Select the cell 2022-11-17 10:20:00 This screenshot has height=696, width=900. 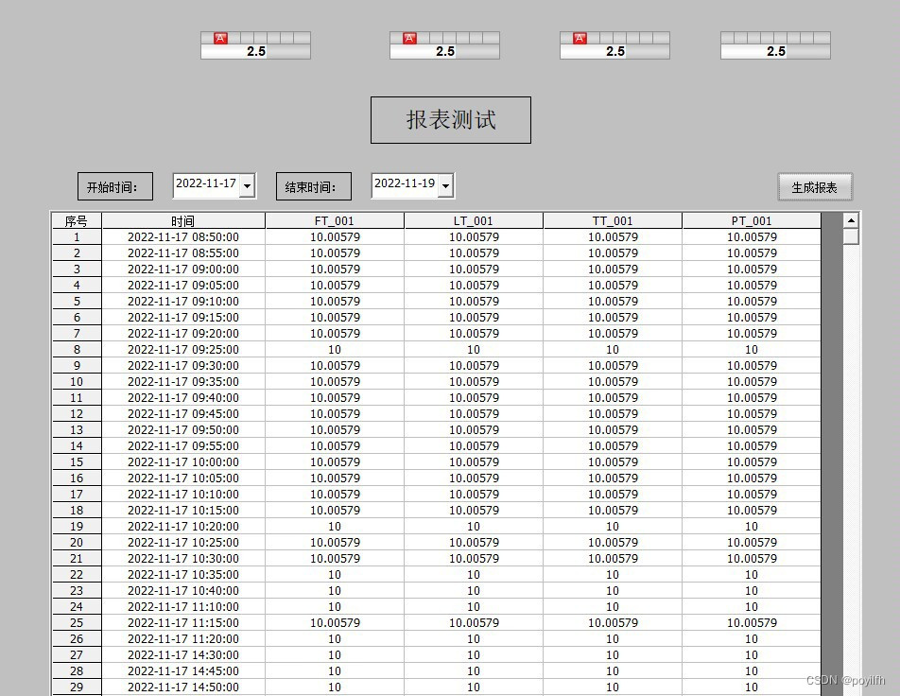(x=183, y=526)
